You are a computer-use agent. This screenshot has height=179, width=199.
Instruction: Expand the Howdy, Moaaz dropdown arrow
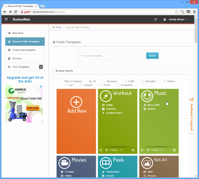187,19
